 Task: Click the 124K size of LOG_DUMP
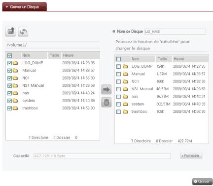point(160,66)
